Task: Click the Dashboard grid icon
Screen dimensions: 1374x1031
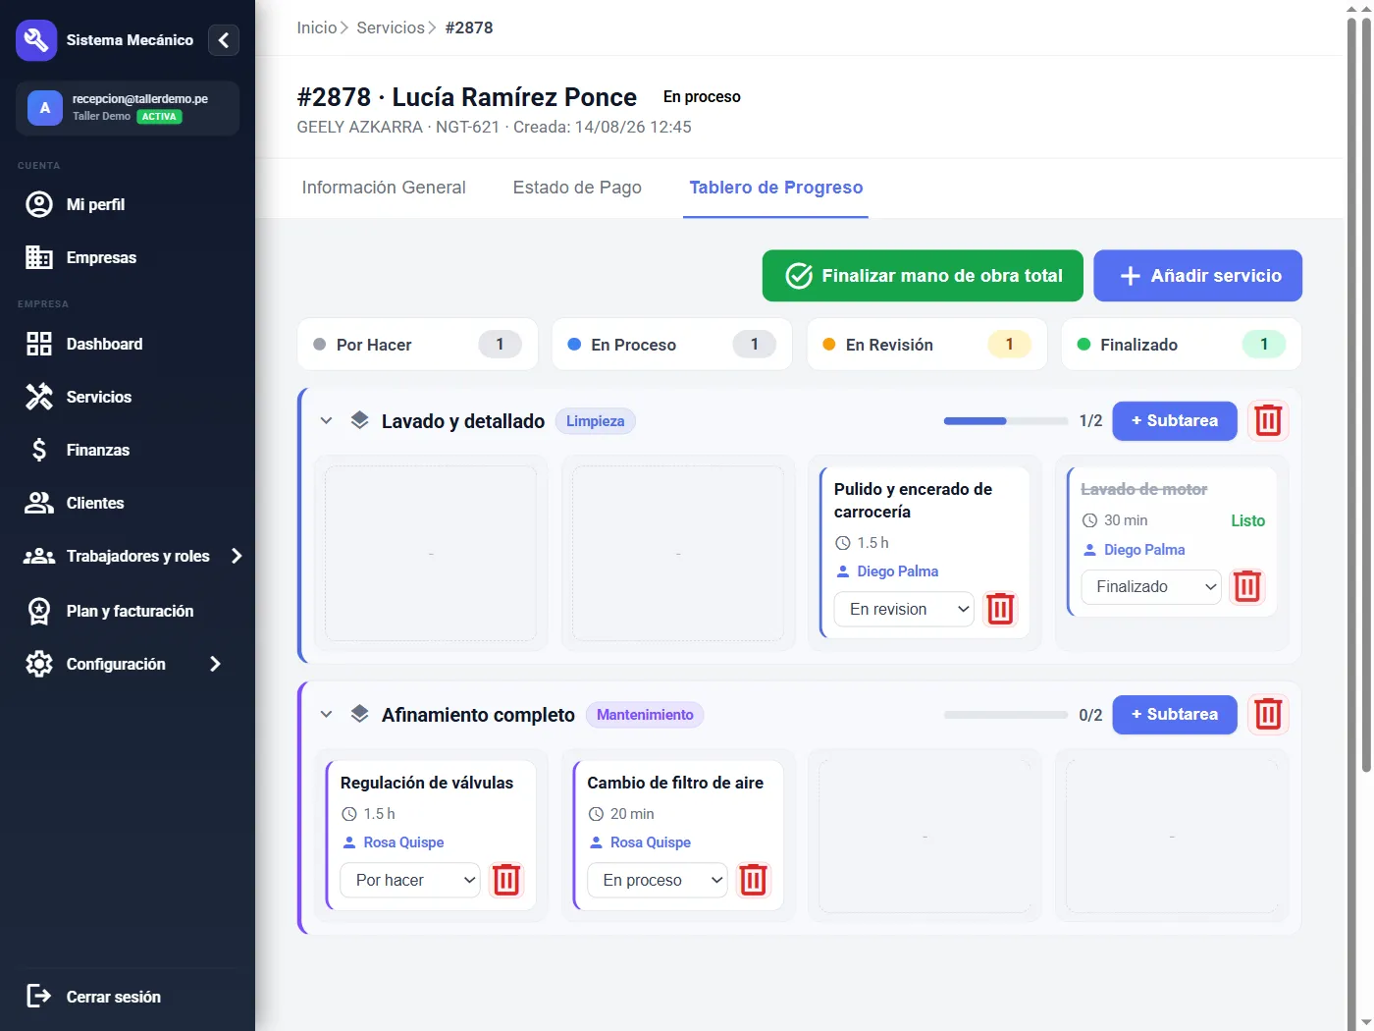Action: click(39, 344)
